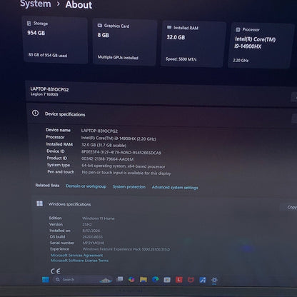Viewport: 297px width, 297px height.
Task: Open Task View from the taskbar
Action: click(x=120, y=279)
